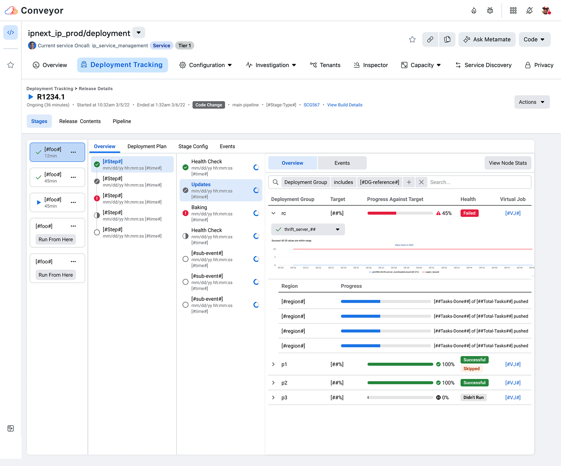The width and height of the screenshot is (561, 466).
Task: Select the first completed [#Step#] status circle
Action: (x=97, y=164)
